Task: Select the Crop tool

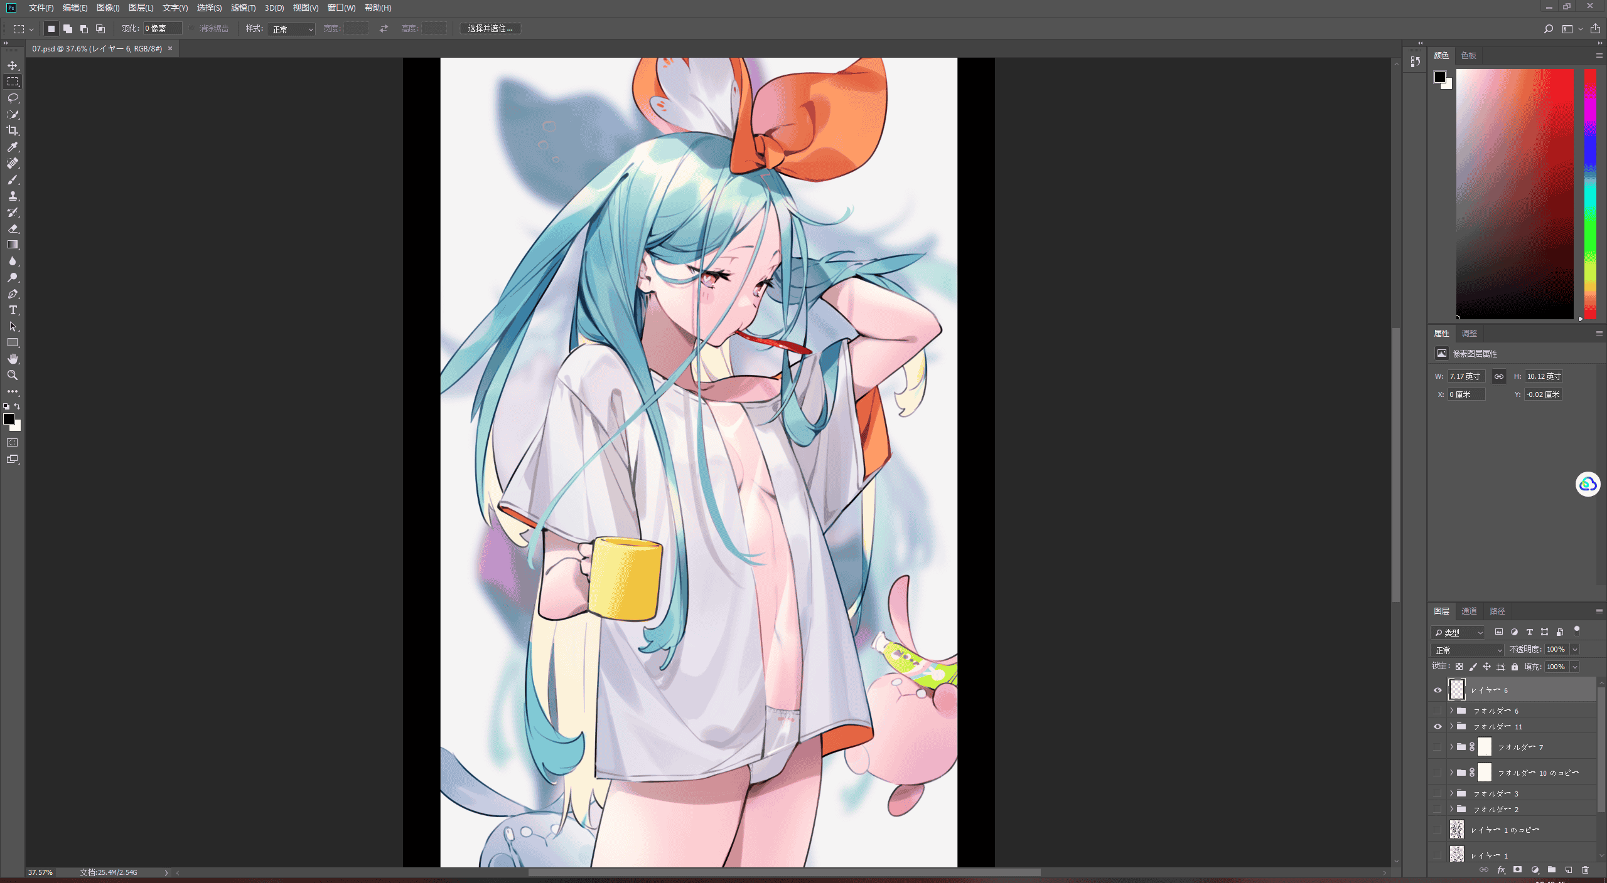Action: (13, 130)
